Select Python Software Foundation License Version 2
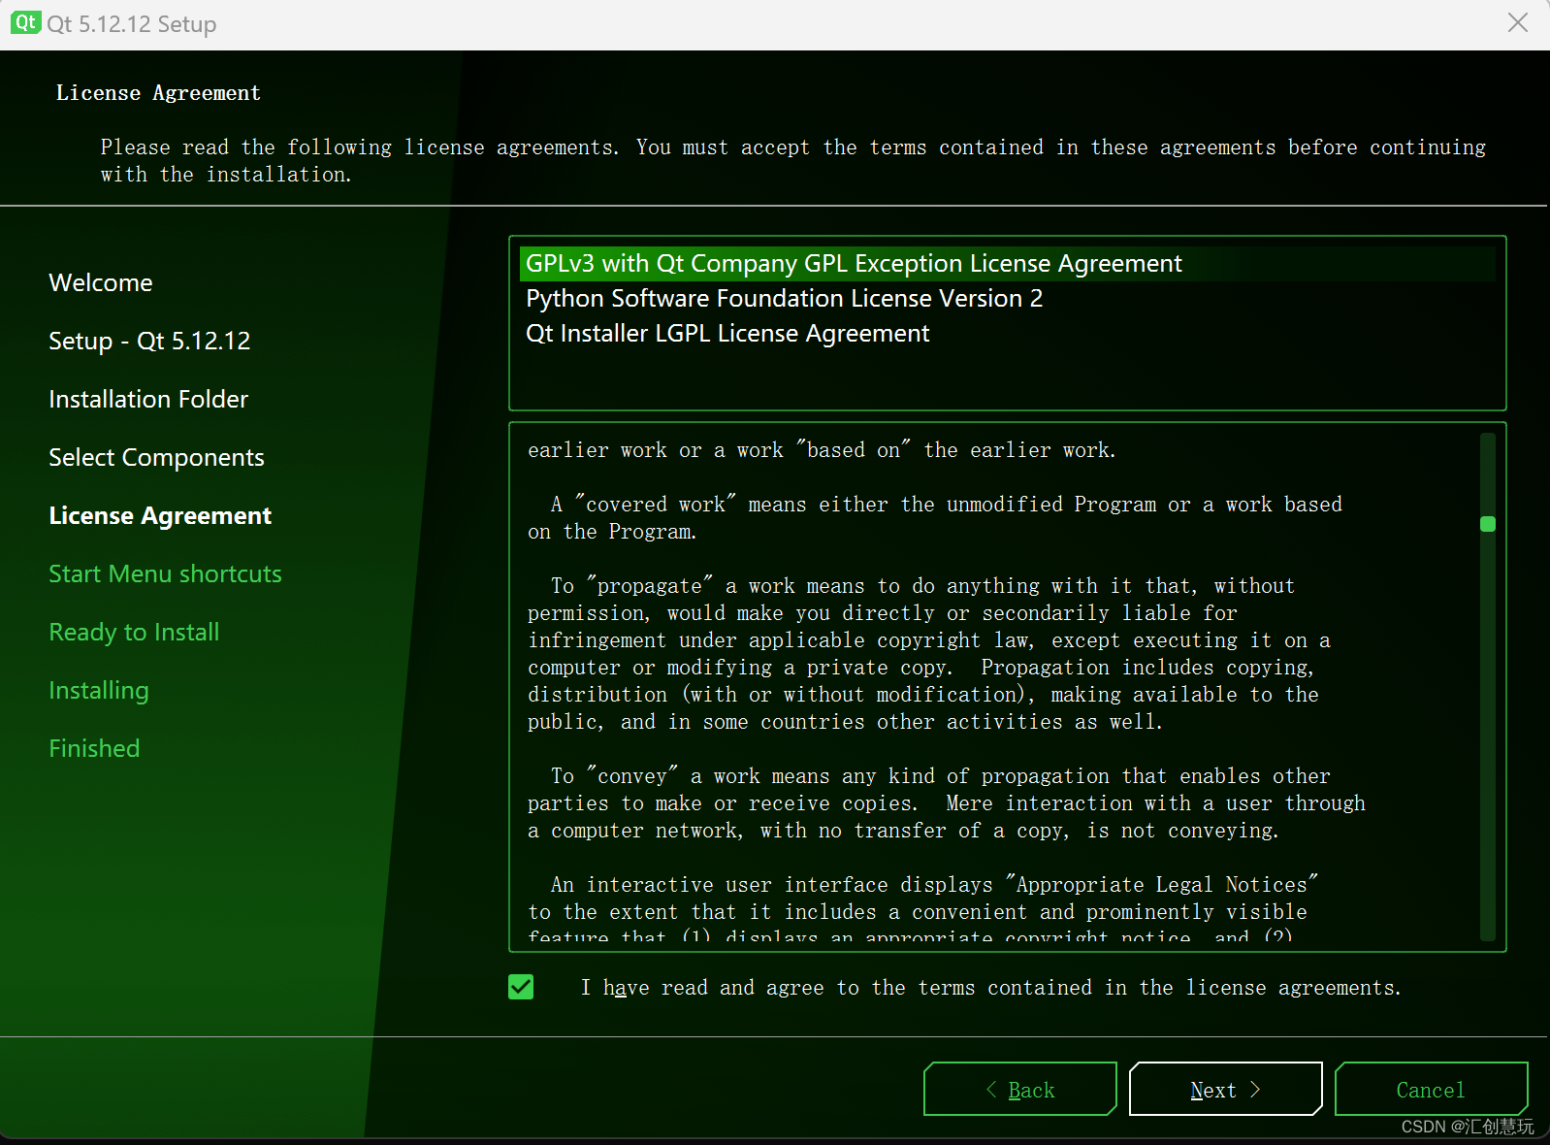The image size is (1550, 1145). pos(1007,299)
